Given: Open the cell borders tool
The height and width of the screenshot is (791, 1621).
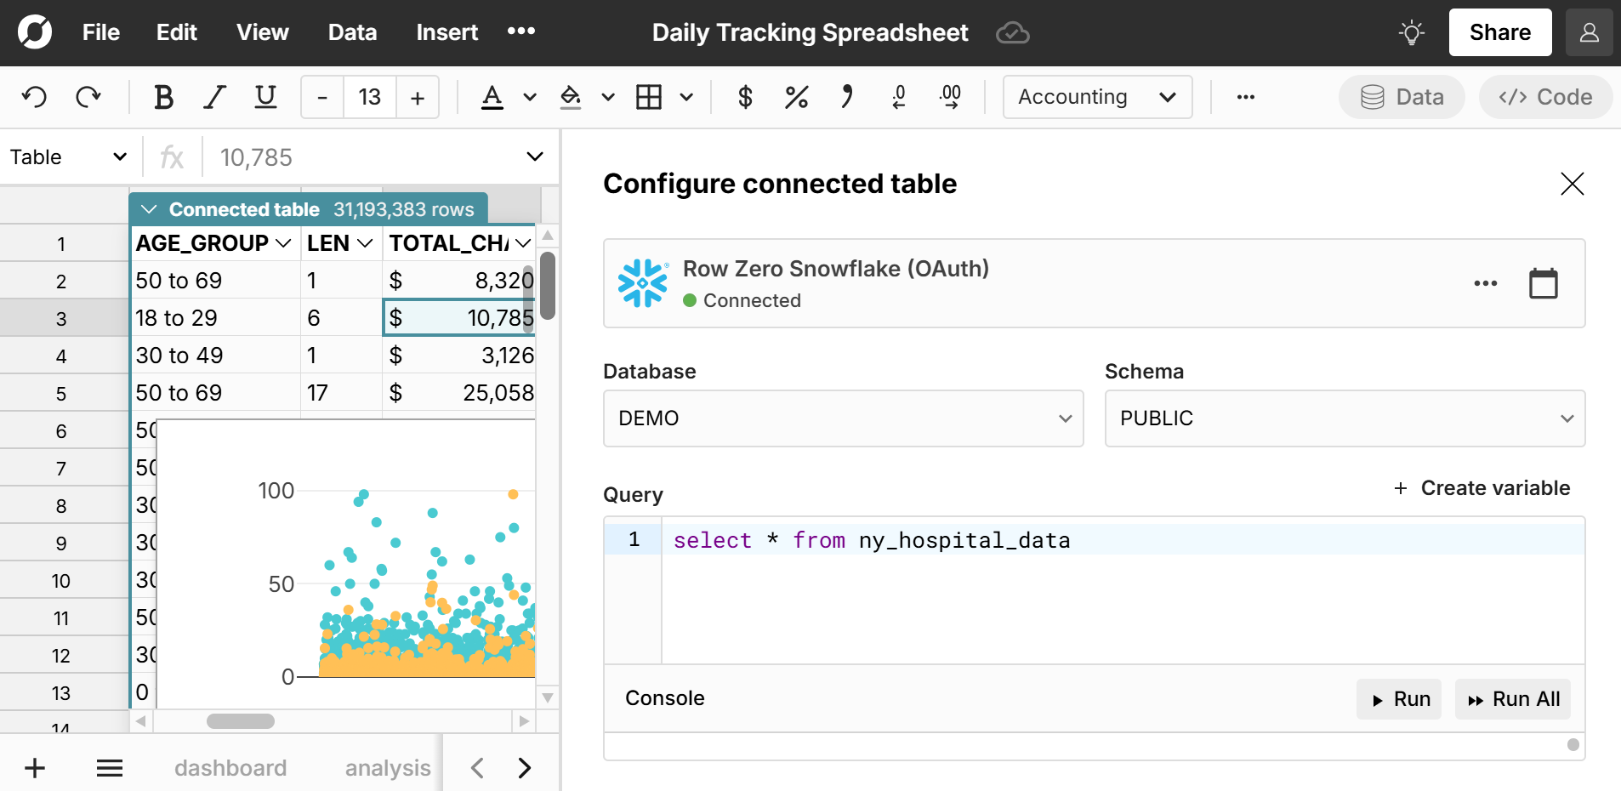Looking at the screenshot, I should (x=649, y=97).
